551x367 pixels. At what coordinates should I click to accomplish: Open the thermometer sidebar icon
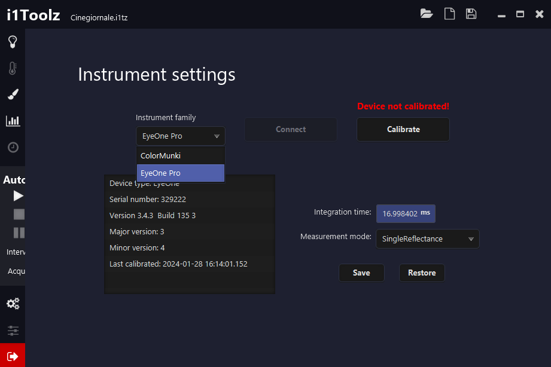point(13,68)
